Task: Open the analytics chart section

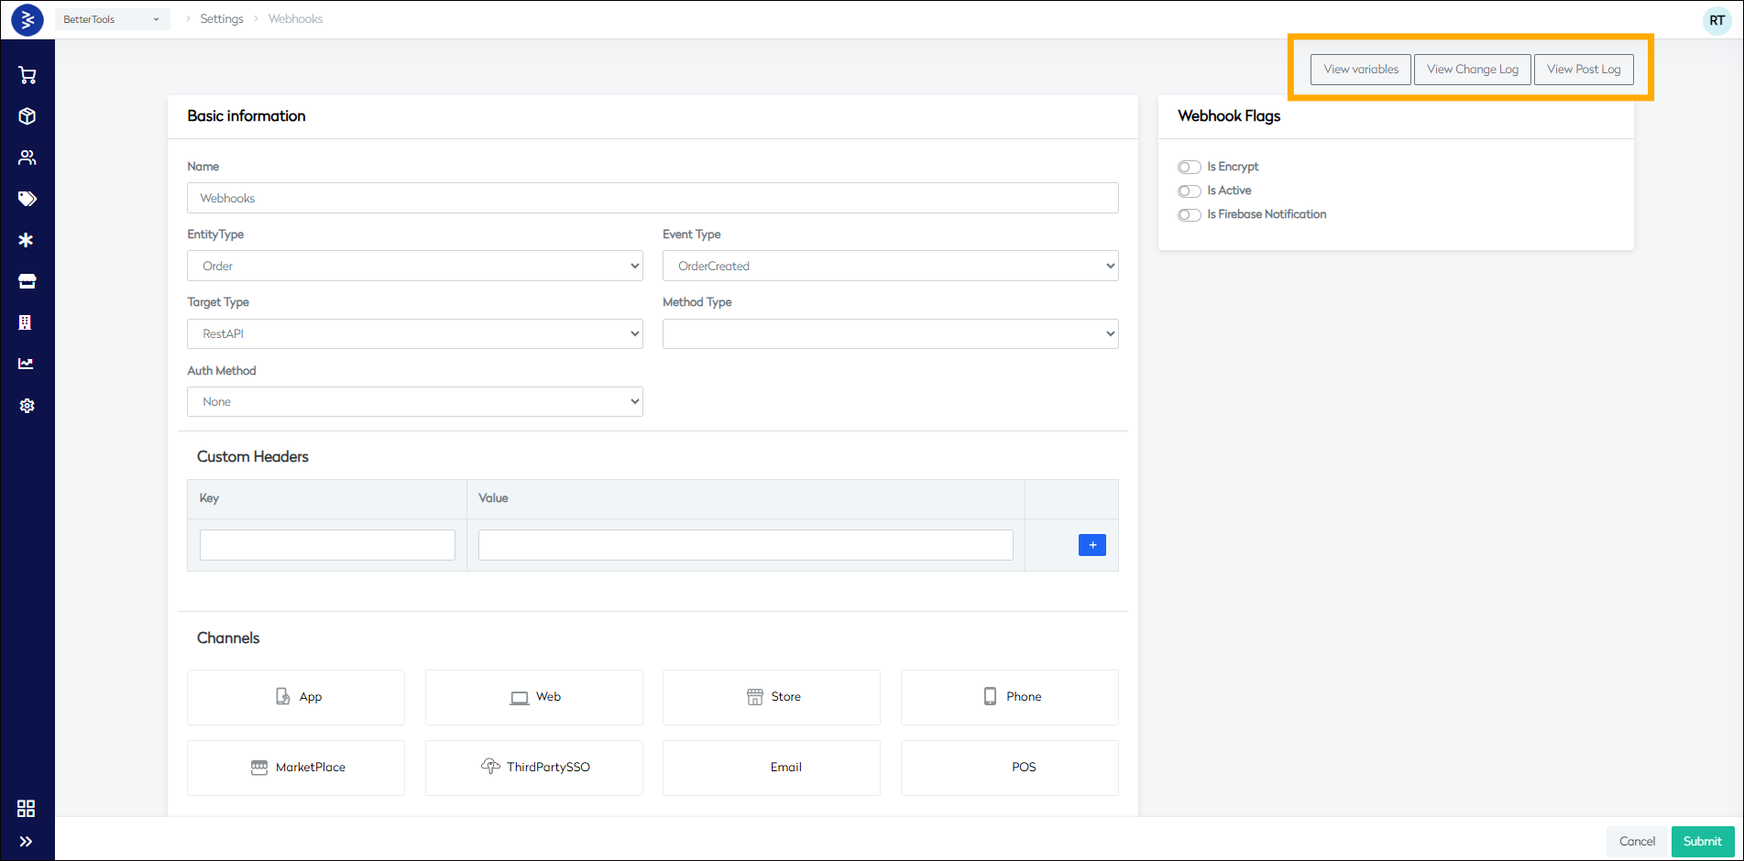Action: click(27, 363)
